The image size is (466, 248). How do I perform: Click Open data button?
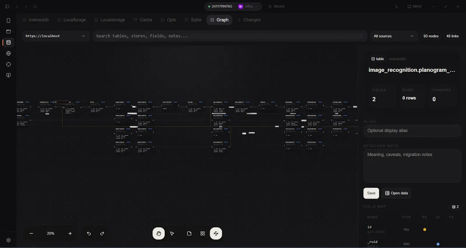(396, 193)
